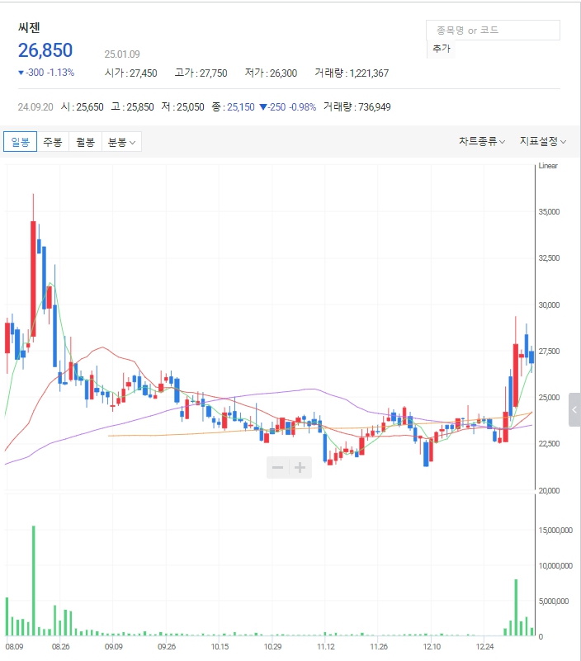Click the date 25.01.09
Image resolution: width=581 pixels, height=661 pixels.
(122, 54)
